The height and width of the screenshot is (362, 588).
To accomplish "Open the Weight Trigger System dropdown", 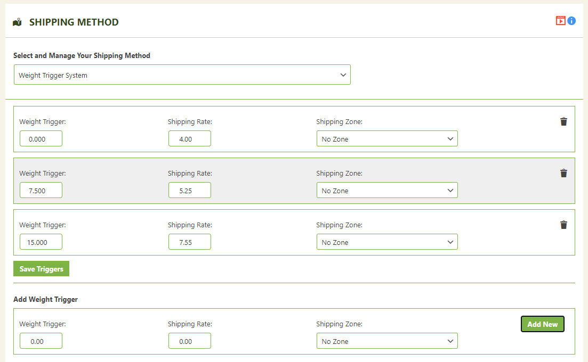I will pos(182,75).
